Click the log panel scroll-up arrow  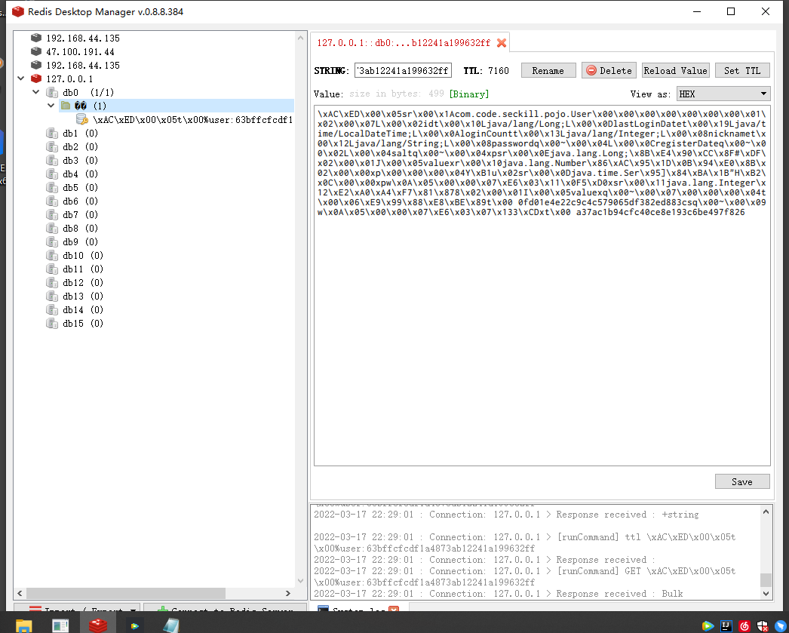tap(766, 512)
